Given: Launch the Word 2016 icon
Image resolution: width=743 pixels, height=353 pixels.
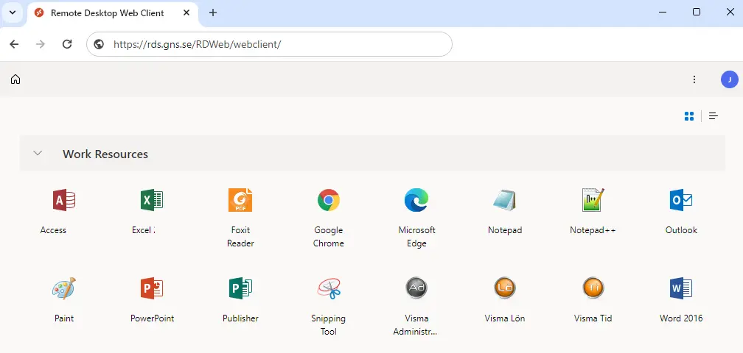Looking at the screenshot, I should 681,288.
